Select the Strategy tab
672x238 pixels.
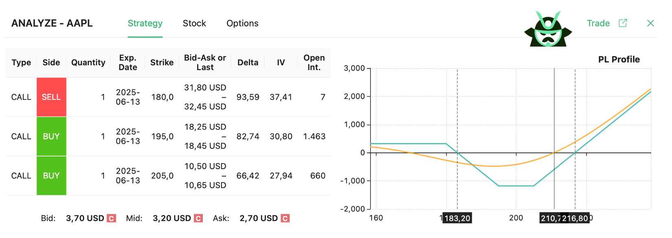tap(145, 23)
